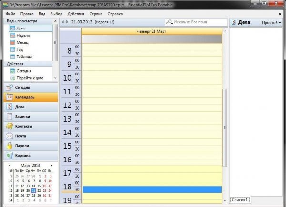Close the inner panel with X button
Viewport: 286px width, 207px height.
(280, 14)
